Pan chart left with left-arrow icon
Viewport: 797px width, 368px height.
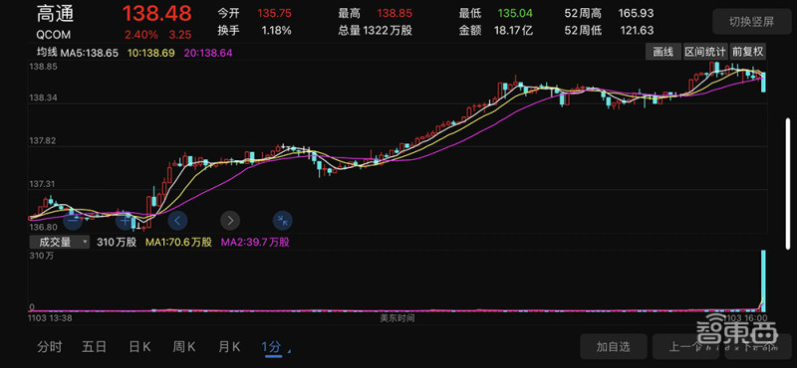click(x=177, y=220)
